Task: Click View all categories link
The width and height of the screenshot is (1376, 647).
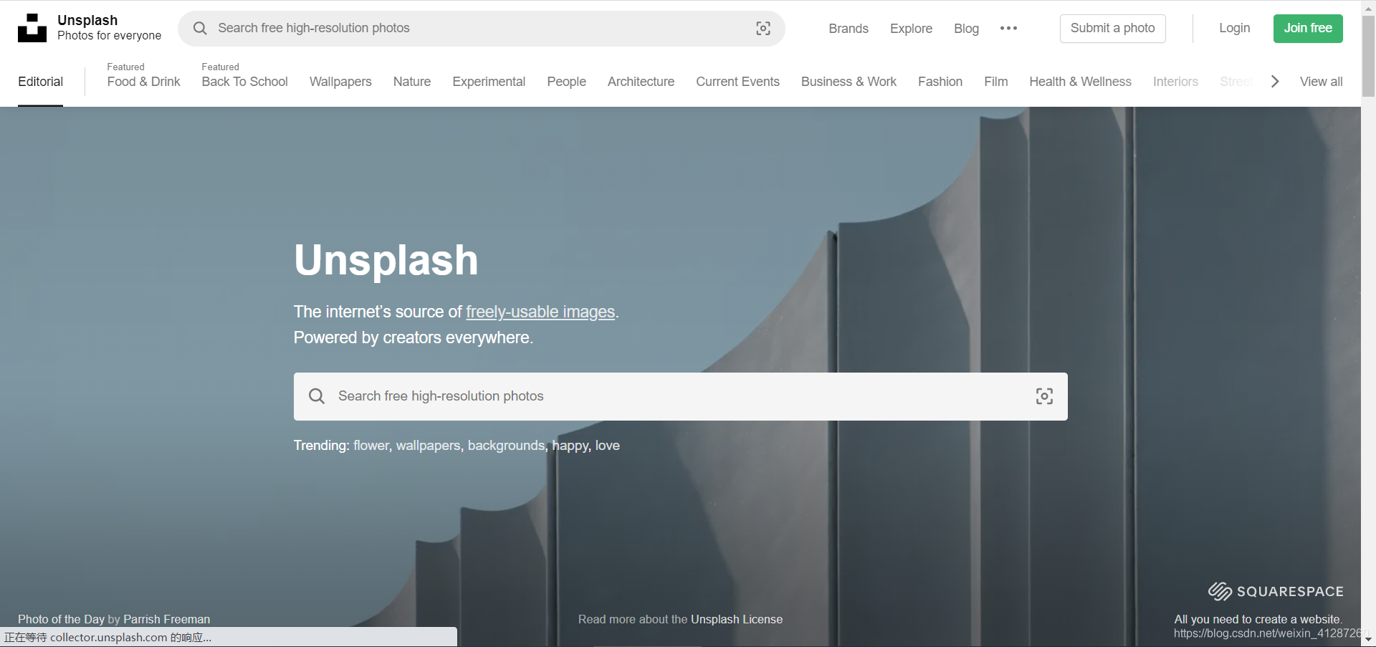Action: [x=1321, y=82]
